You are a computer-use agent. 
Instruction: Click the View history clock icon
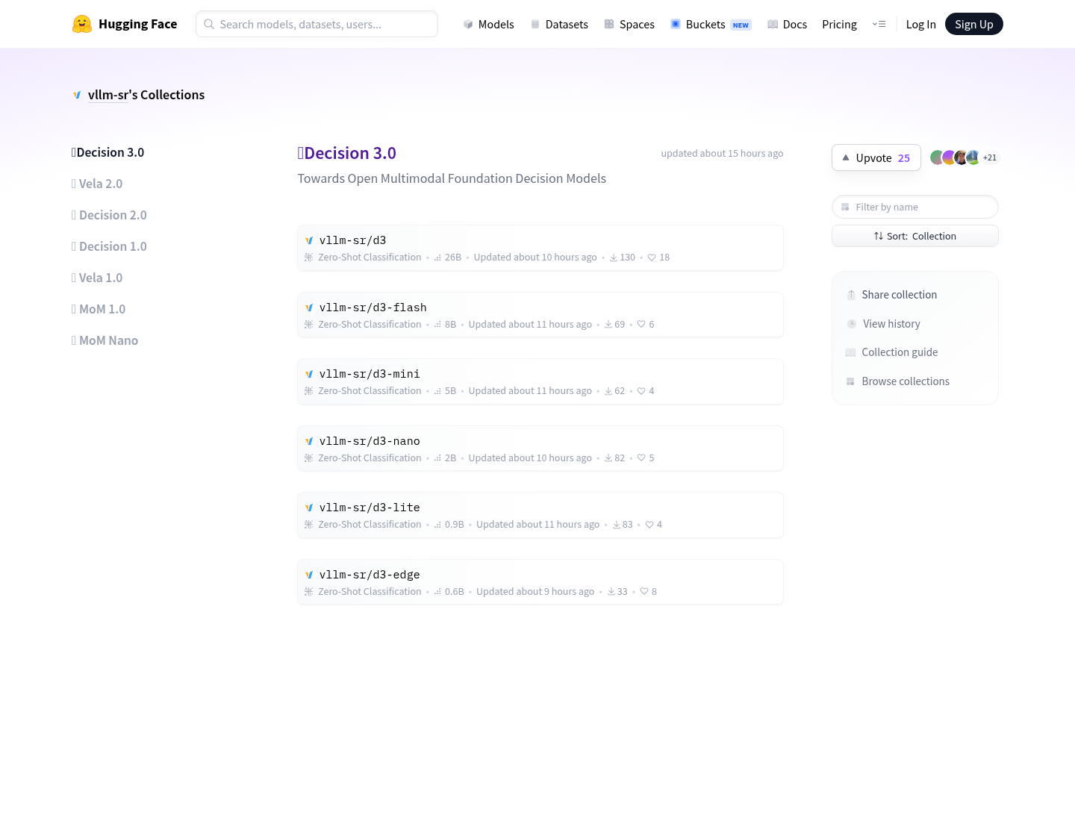852,324
